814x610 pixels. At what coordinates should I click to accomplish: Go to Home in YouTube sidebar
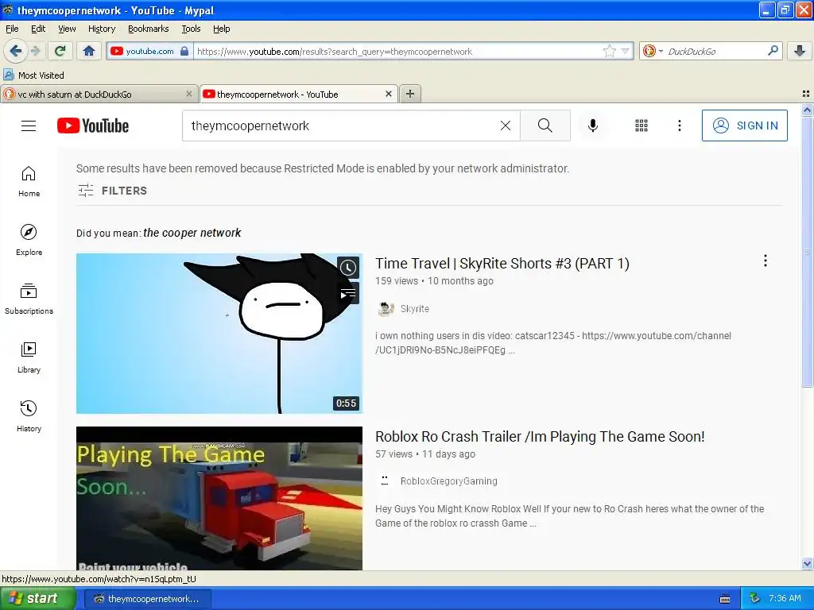click(29, 182)
